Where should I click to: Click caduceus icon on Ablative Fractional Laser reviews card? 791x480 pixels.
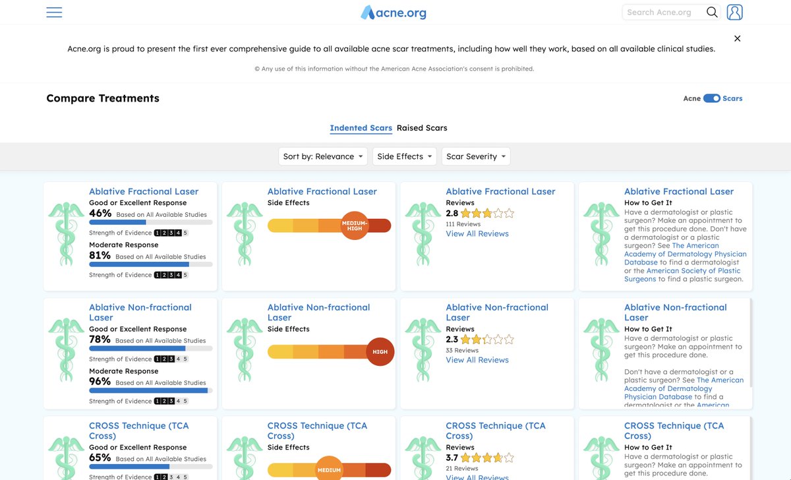(423, 233)
